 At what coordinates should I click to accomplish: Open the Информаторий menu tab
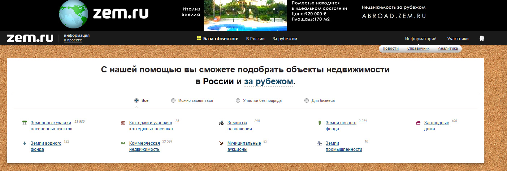[x=421, y=39]
